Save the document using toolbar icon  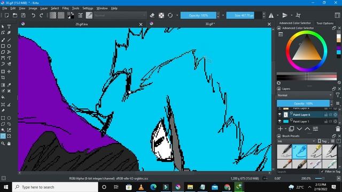23,15
